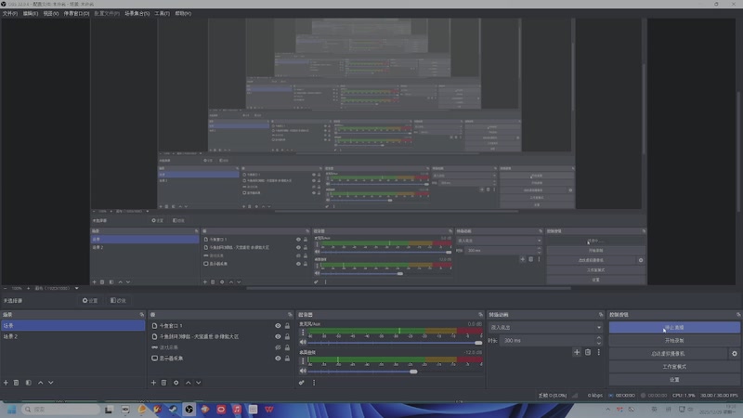
Task: Open virtual camera settings gear
Action: pyautogui.click(x=734, y=354)
